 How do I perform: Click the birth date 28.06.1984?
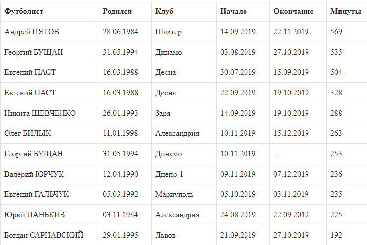tap(121, 32)
